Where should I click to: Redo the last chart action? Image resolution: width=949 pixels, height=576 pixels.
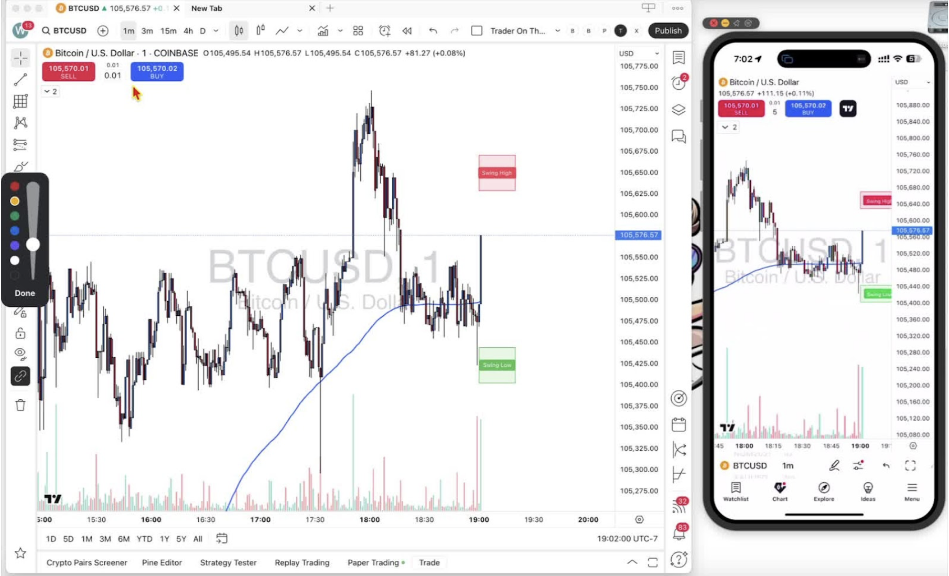click(455, 31)
